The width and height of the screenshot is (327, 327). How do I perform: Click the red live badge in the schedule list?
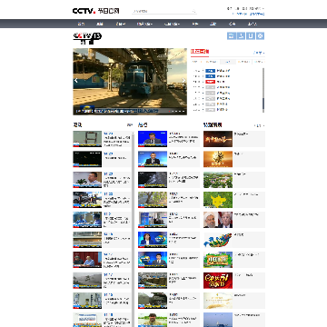(211, 82)
